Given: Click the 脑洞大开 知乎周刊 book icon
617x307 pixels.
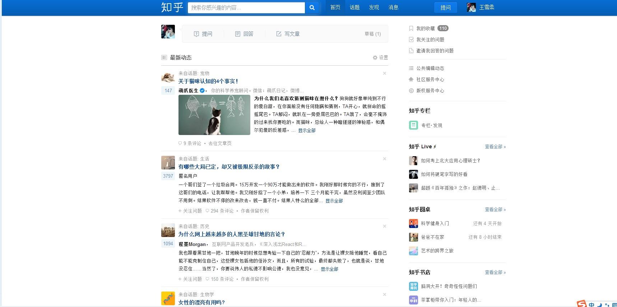Looking at the screenshot, I should [x=413, y=286].
